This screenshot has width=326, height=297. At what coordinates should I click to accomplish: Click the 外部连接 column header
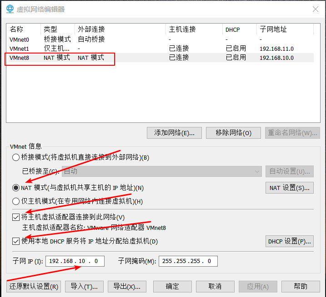[x=120, y=29]
